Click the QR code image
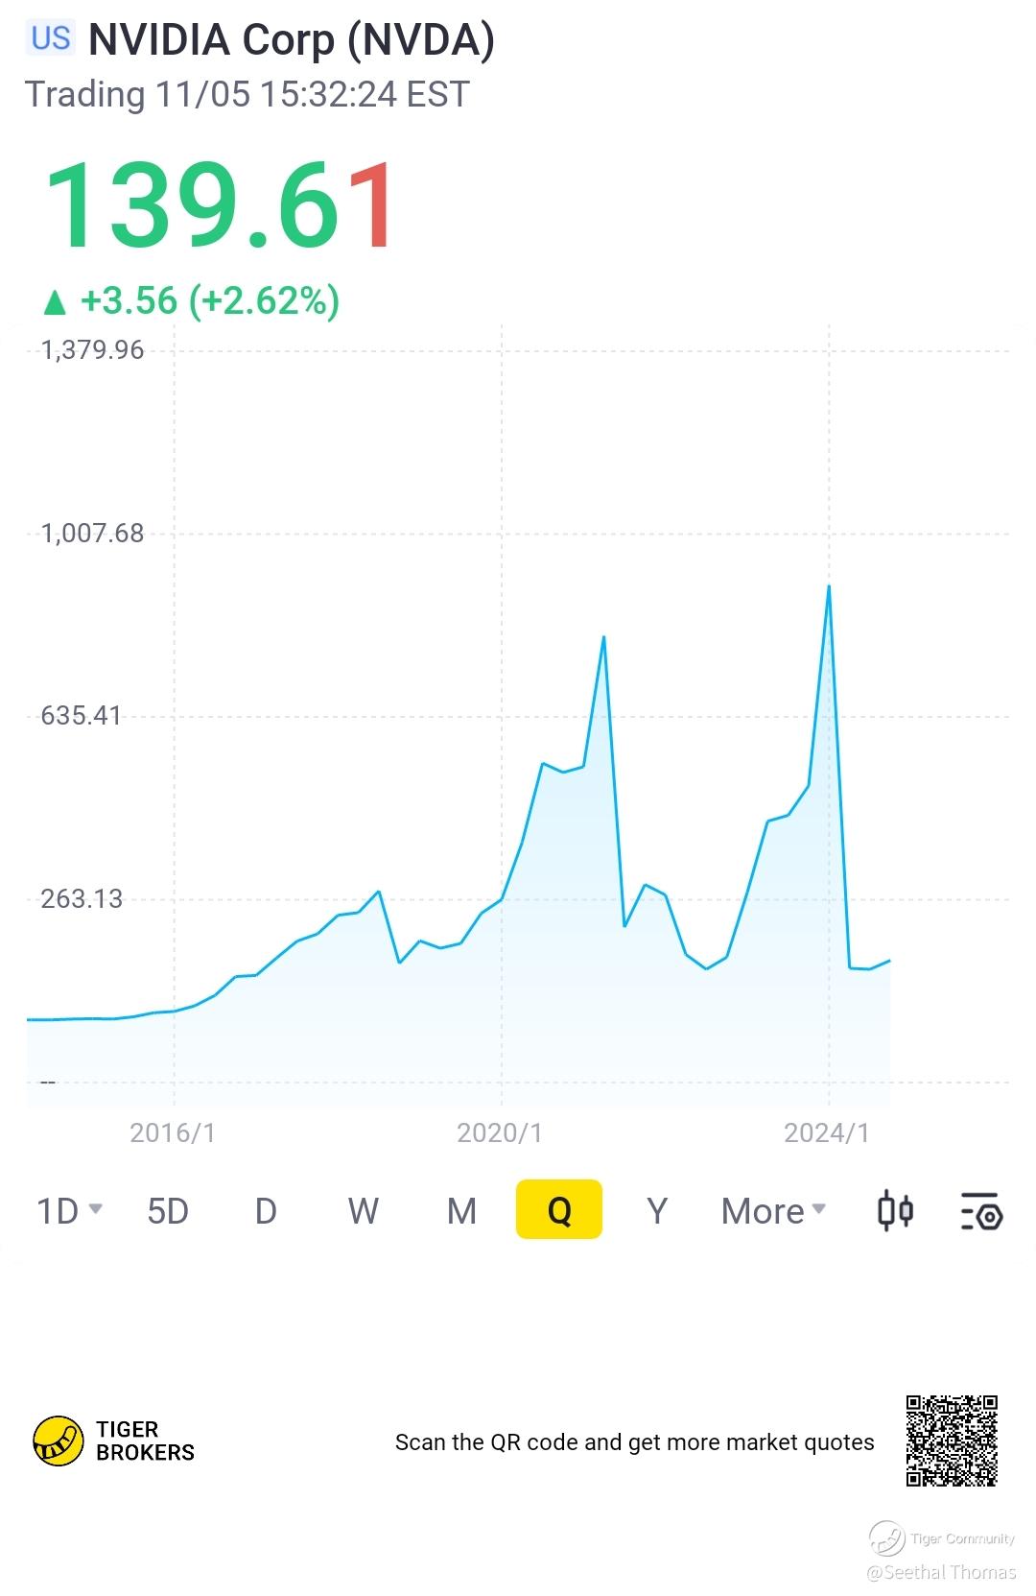This screenshot has width=1036, height=1596. tap(952, 1441)
